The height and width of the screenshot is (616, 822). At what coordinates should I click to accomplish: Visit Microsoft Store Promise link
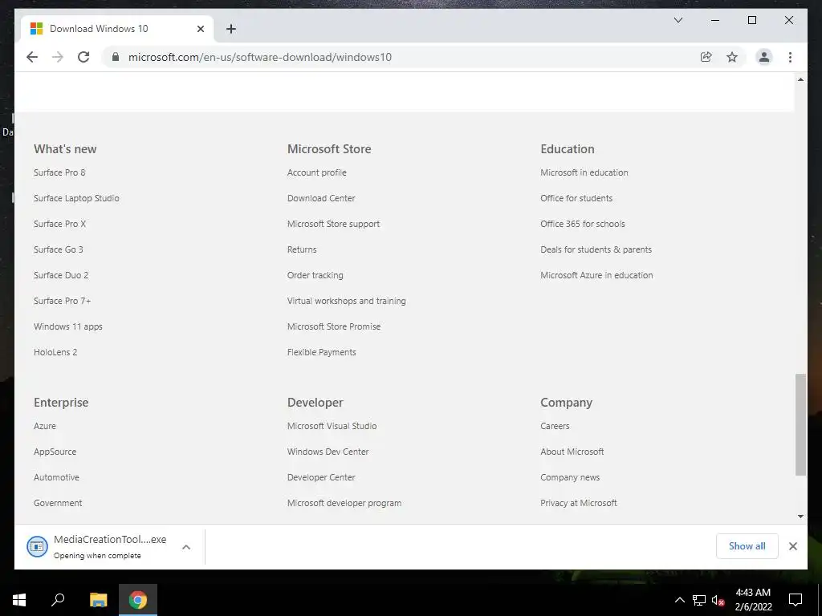(334, 326)
